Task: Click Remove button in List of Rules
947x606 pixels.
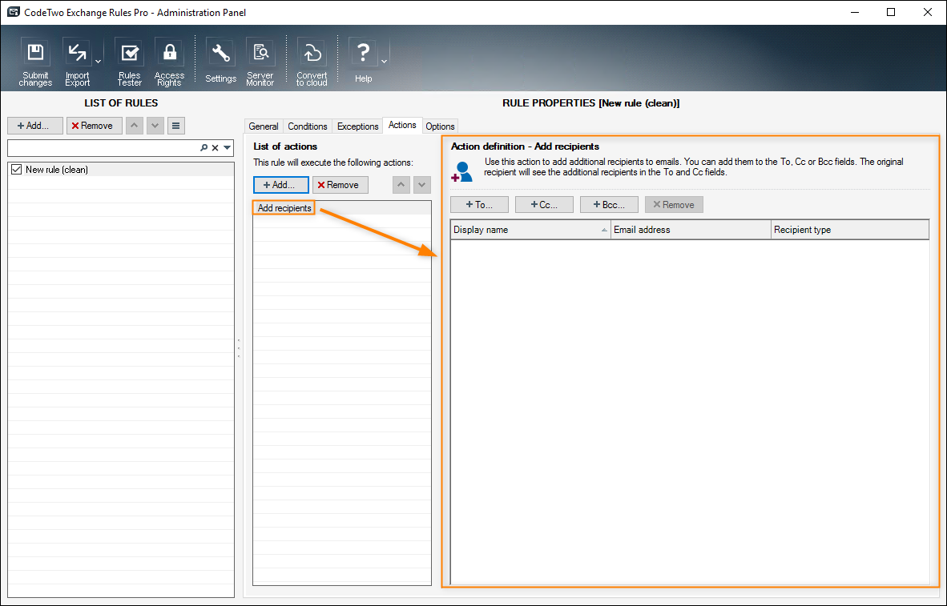Action: click(x=95, y=126)
